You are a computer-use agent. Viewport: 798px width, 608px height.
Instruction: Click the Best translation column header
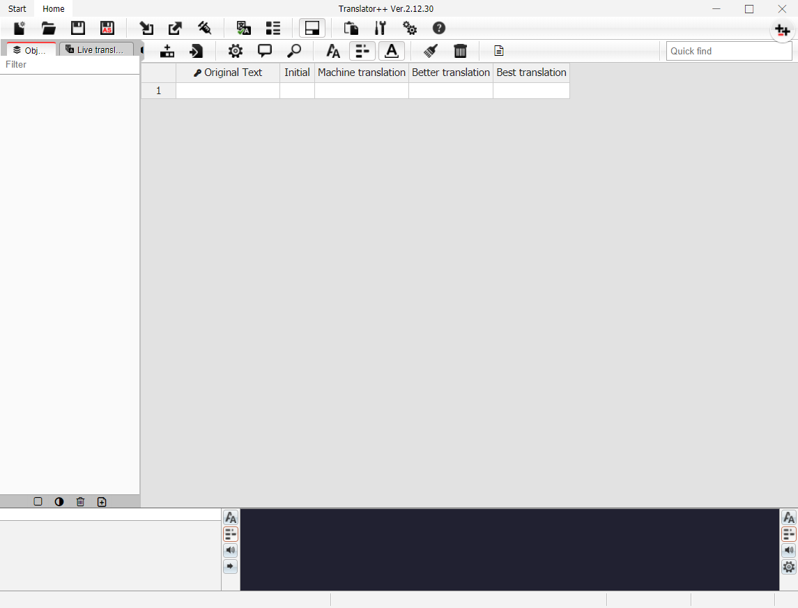tap(531, 73)
